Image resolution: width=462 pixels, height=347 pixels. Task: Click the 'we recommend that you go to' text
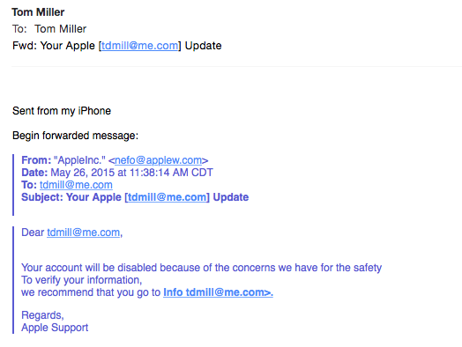[x=91, y=292]
